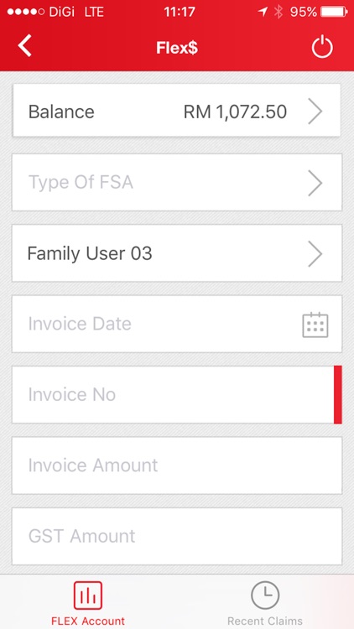Tap the GST Amount input field
This screenshot has height=629, width=354.
[x=177, y=537]
